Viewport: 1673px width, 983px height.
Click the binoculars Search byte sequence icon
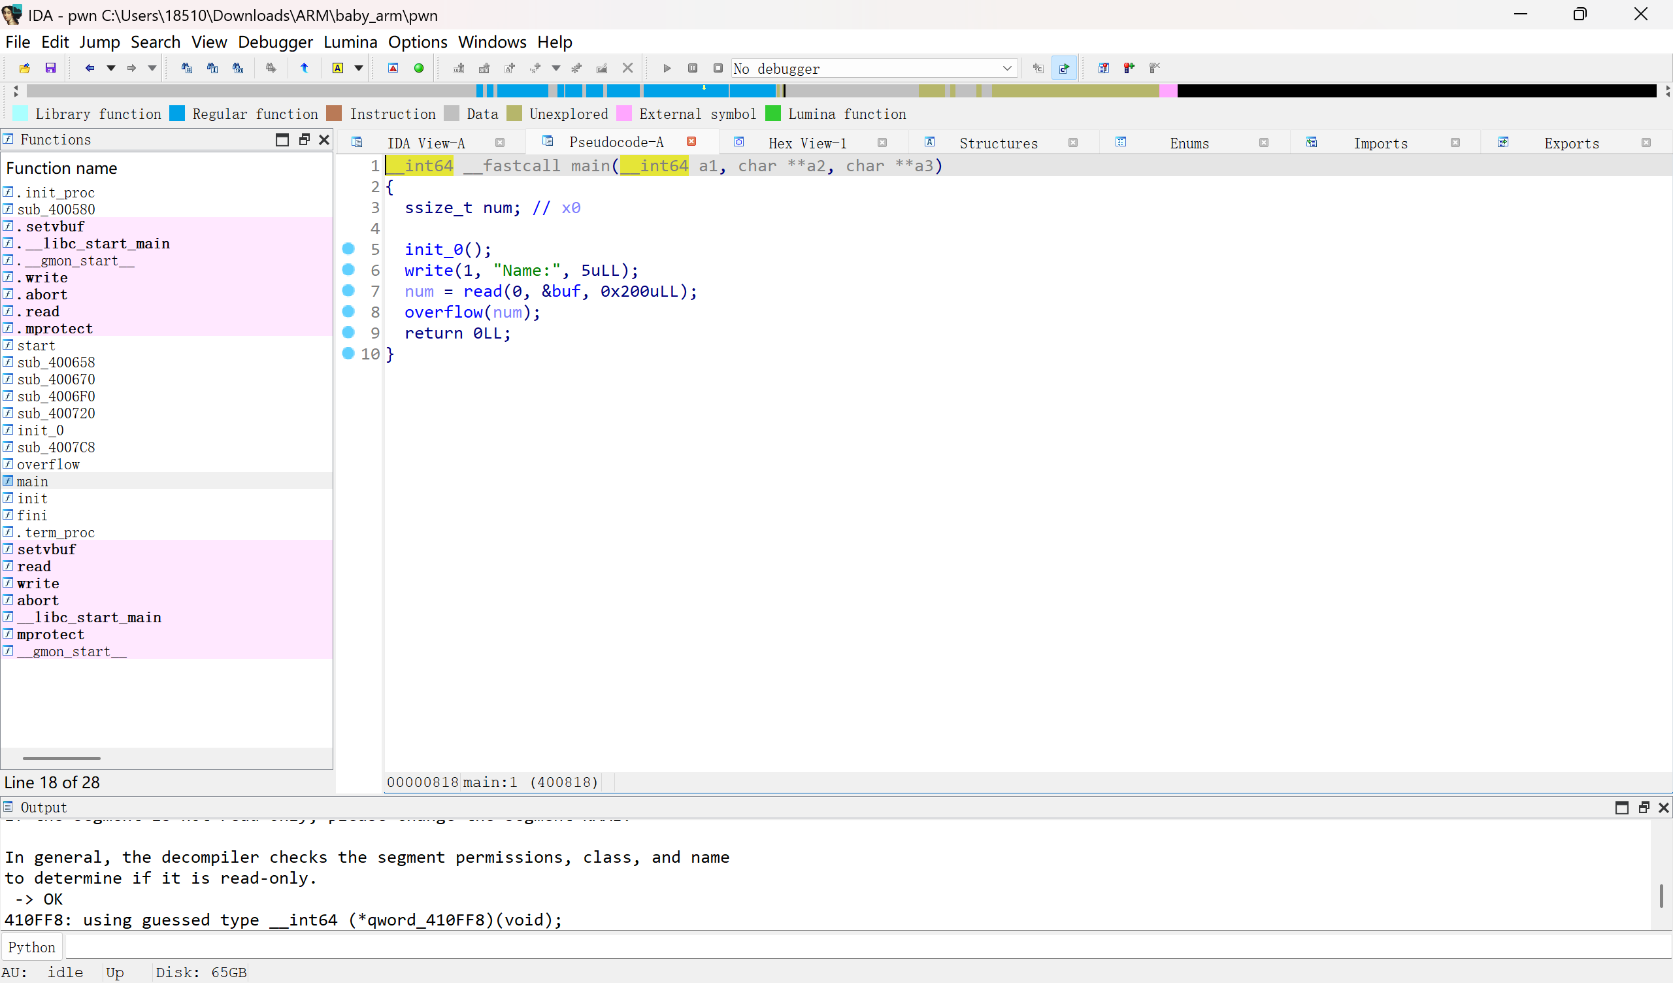(238, 68)
